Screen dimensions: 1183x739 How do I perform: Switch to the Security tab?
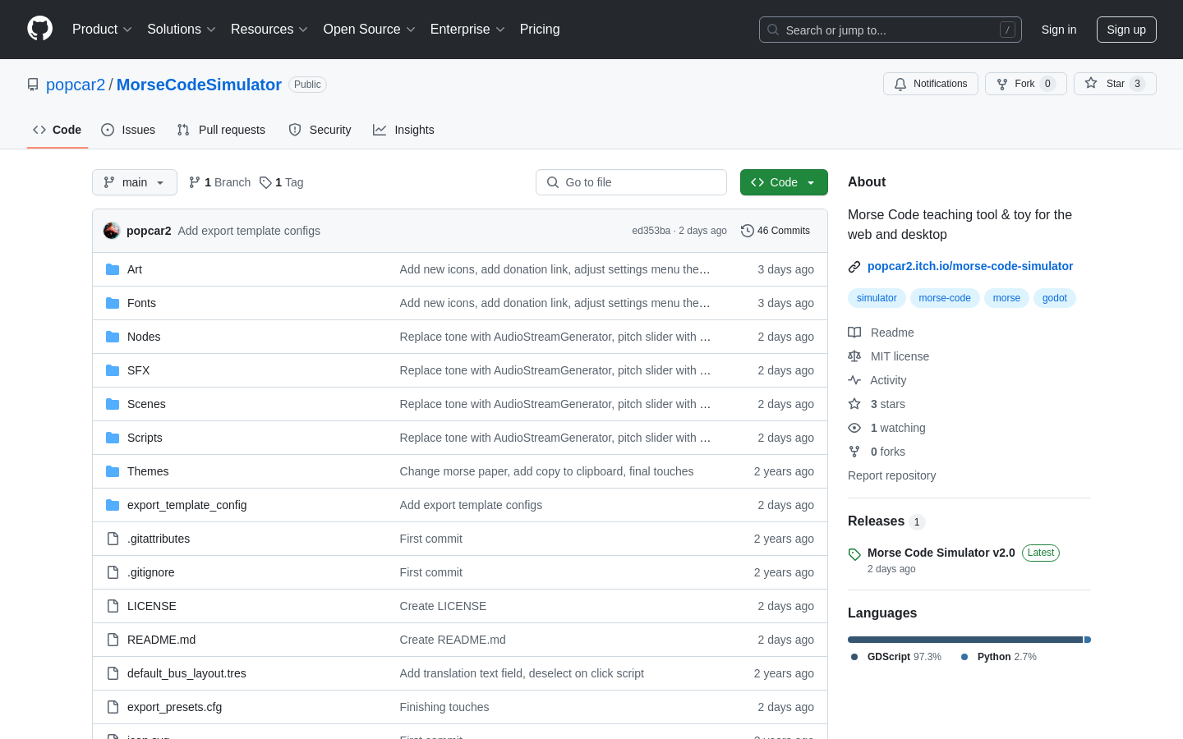coord(320,130)
